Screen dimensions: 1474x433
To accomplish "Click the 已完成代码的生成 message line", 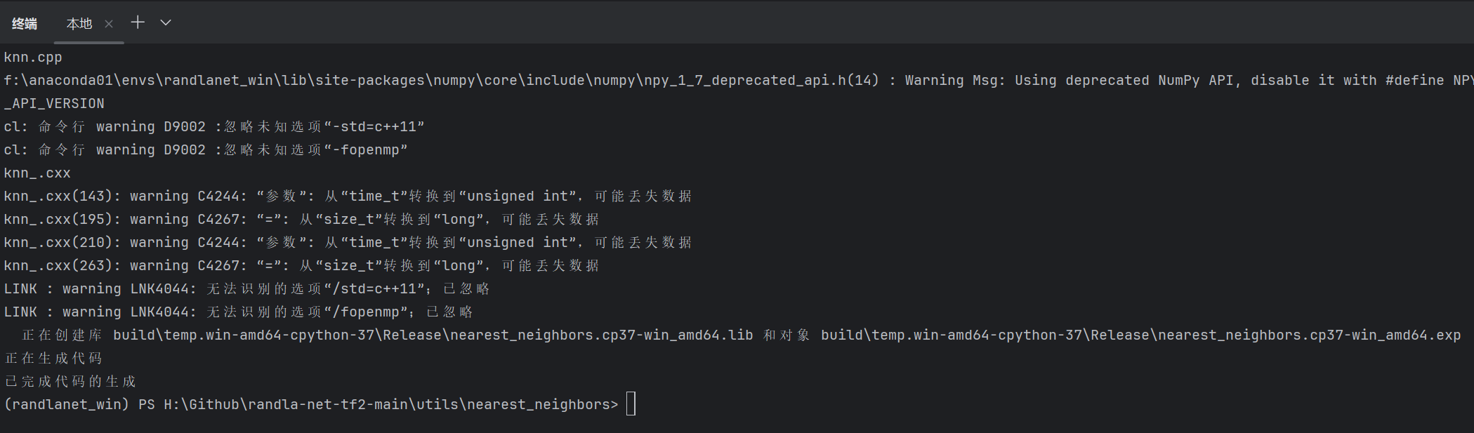I will coord(70,382).
